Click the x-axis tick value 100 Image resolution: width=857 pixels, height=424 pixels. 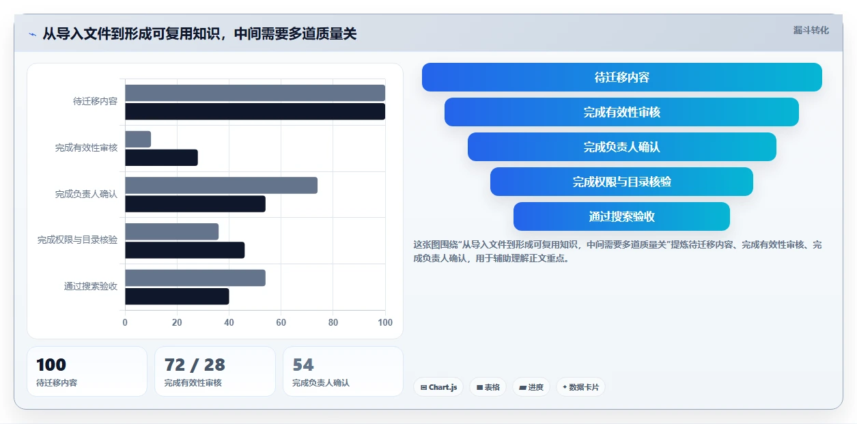pyautogui.click(x=385, y=322)
